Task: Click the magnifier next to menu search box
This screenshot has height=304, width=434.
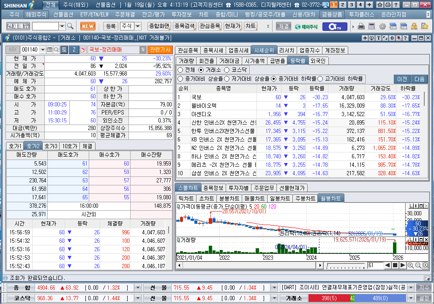Action: [70, 26]
